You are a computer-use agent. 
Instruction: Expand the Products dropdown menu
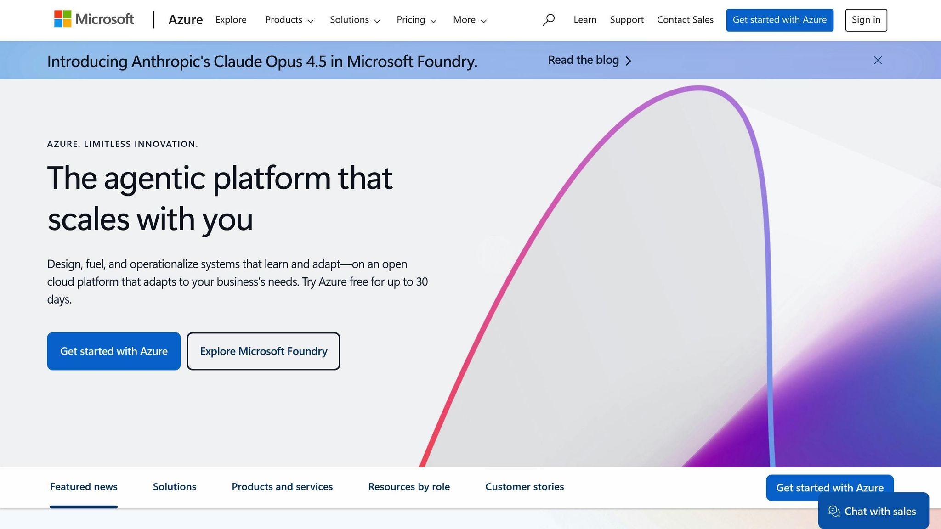(289, 20)
